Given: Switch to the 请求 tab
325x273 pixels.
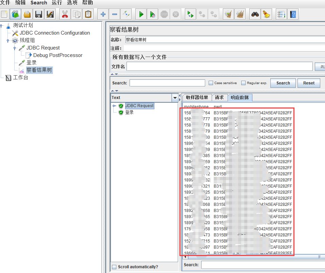Looking at the screenshot, I should coord(219,97).
